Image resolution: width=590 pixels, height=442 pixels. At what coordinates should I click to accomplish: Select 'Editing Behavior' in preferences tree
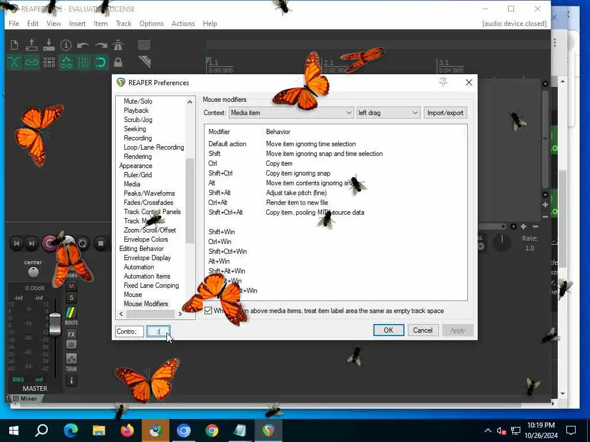pyautogui.click(x=142, y=249)
